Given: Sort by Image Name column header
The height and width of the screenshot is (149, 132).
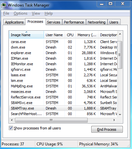Looking at the screenshot, I should 26,35.
